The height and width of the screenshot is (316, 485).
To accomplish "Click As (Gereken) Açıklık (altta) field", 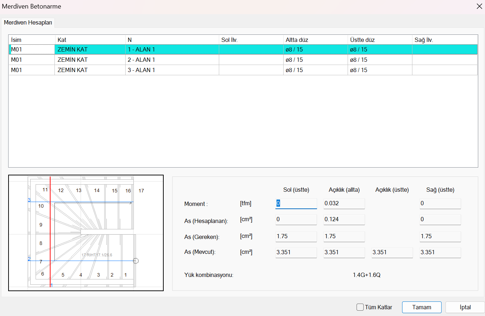I will (344, 236).
